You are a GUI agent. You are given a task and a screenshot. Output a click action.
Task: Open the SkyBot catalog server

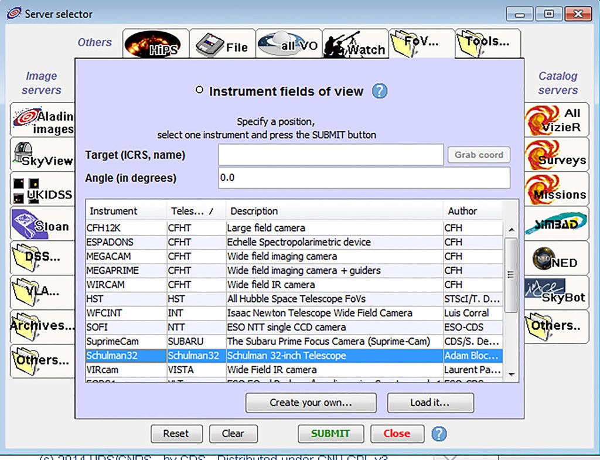(x=557, y=292)
